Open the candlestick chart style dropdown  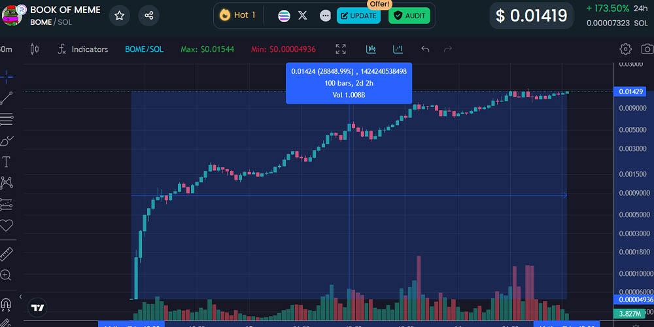tap(35, 49)
